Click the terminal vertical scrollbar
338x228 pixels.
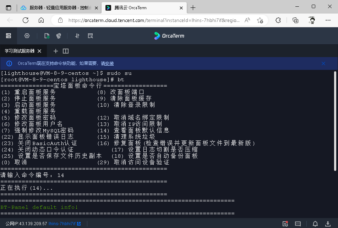click(x=335, y=121)
